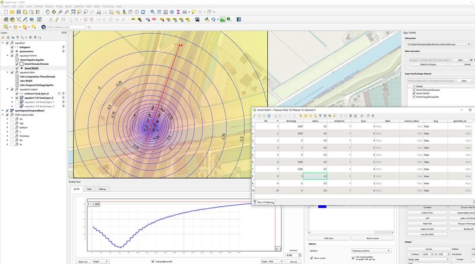This screenshot has height=264, width=475.
Task: Open the Data Source Manager icon
Action: pos(6,20)
